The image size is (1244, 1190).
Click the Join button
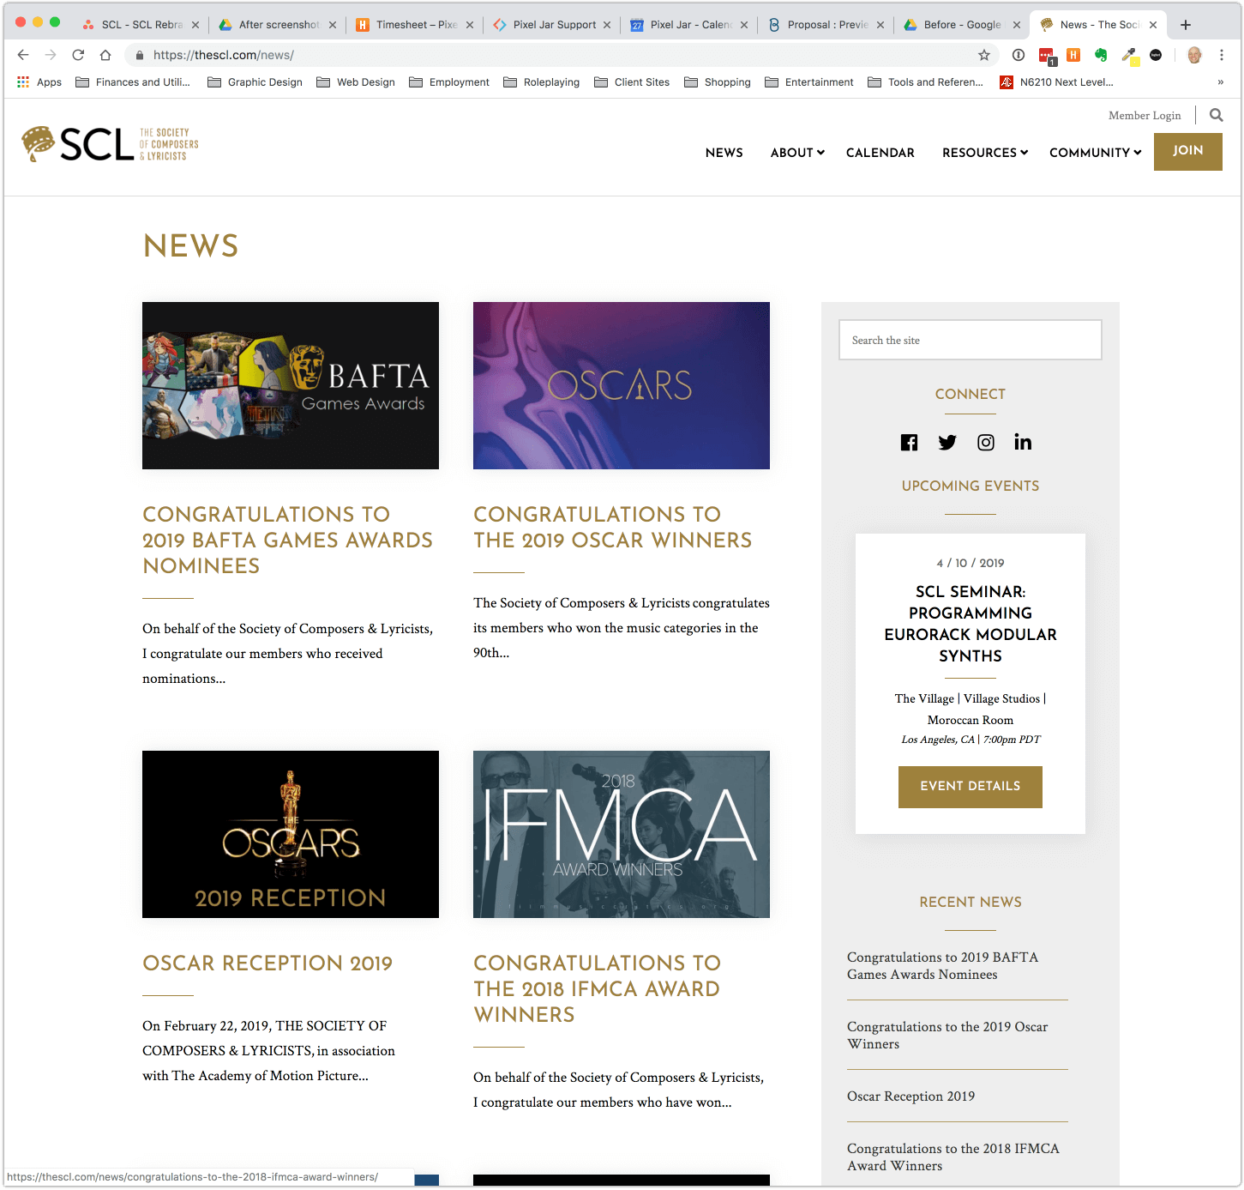click(1187, 151)
